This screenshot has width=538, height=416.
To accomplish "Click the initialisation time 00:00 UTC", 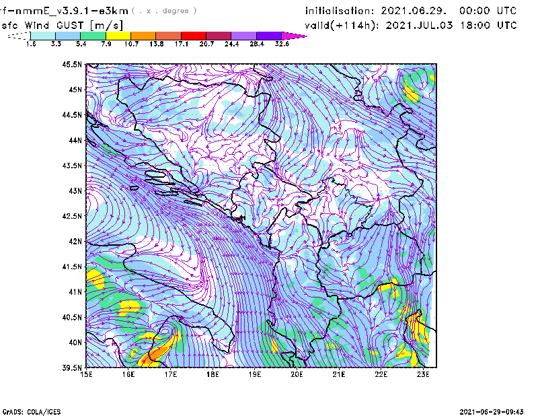I will click(488, 11).
